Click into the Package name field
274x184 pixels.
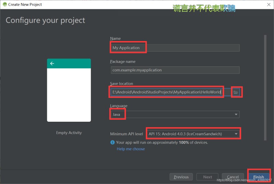[x=175, y=70]
